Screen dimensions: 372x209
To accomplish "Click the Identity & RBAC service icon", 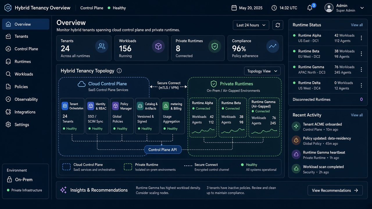I will coord(91,106).
